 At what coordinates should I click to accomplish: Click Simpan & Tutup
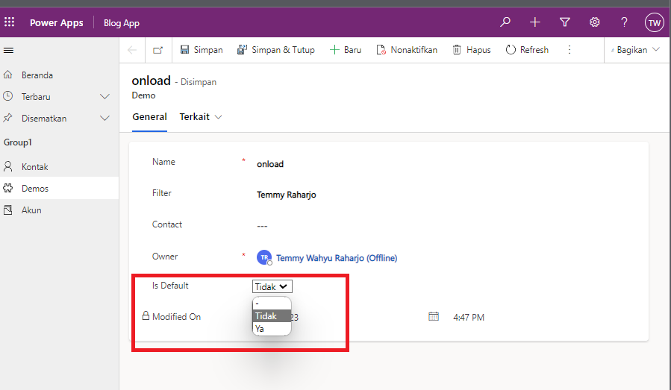click(276, 50)
